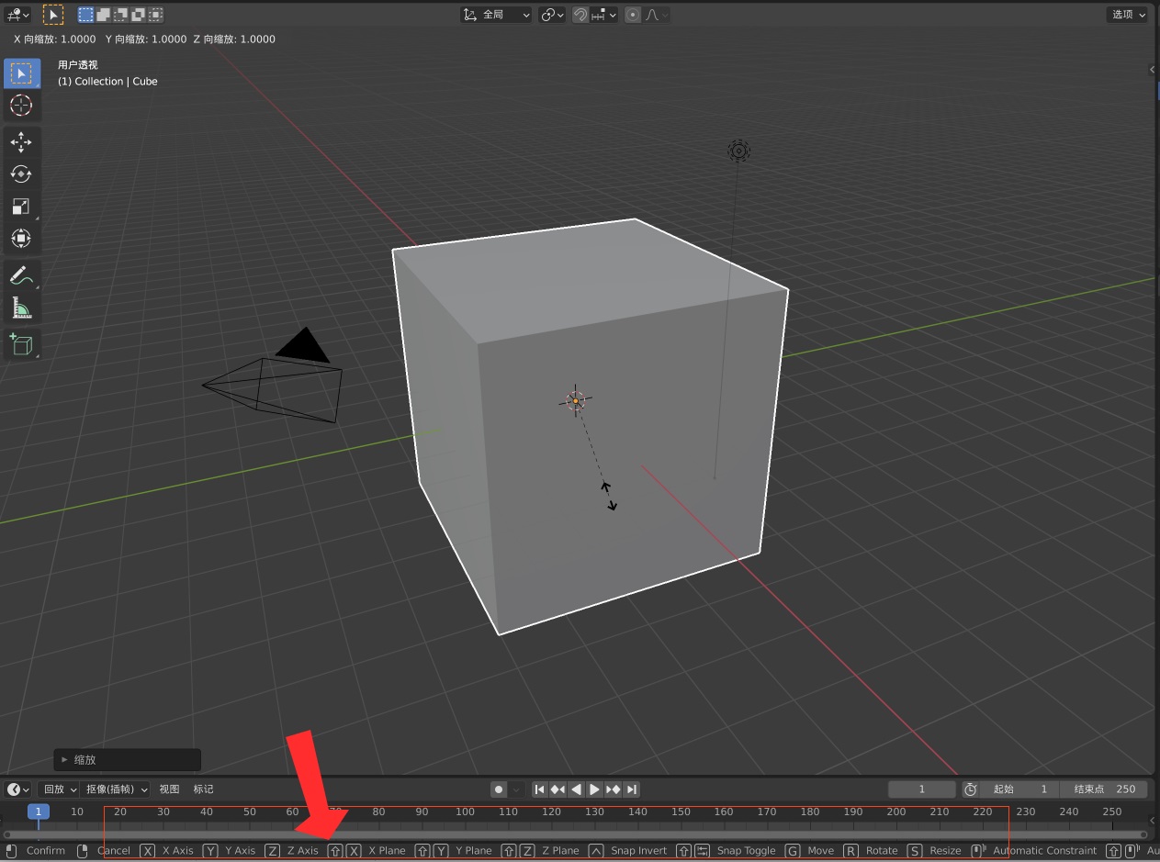The image size is (1160, 862).
Task: Select the Transform tool
Action: (x=21, y=239)
